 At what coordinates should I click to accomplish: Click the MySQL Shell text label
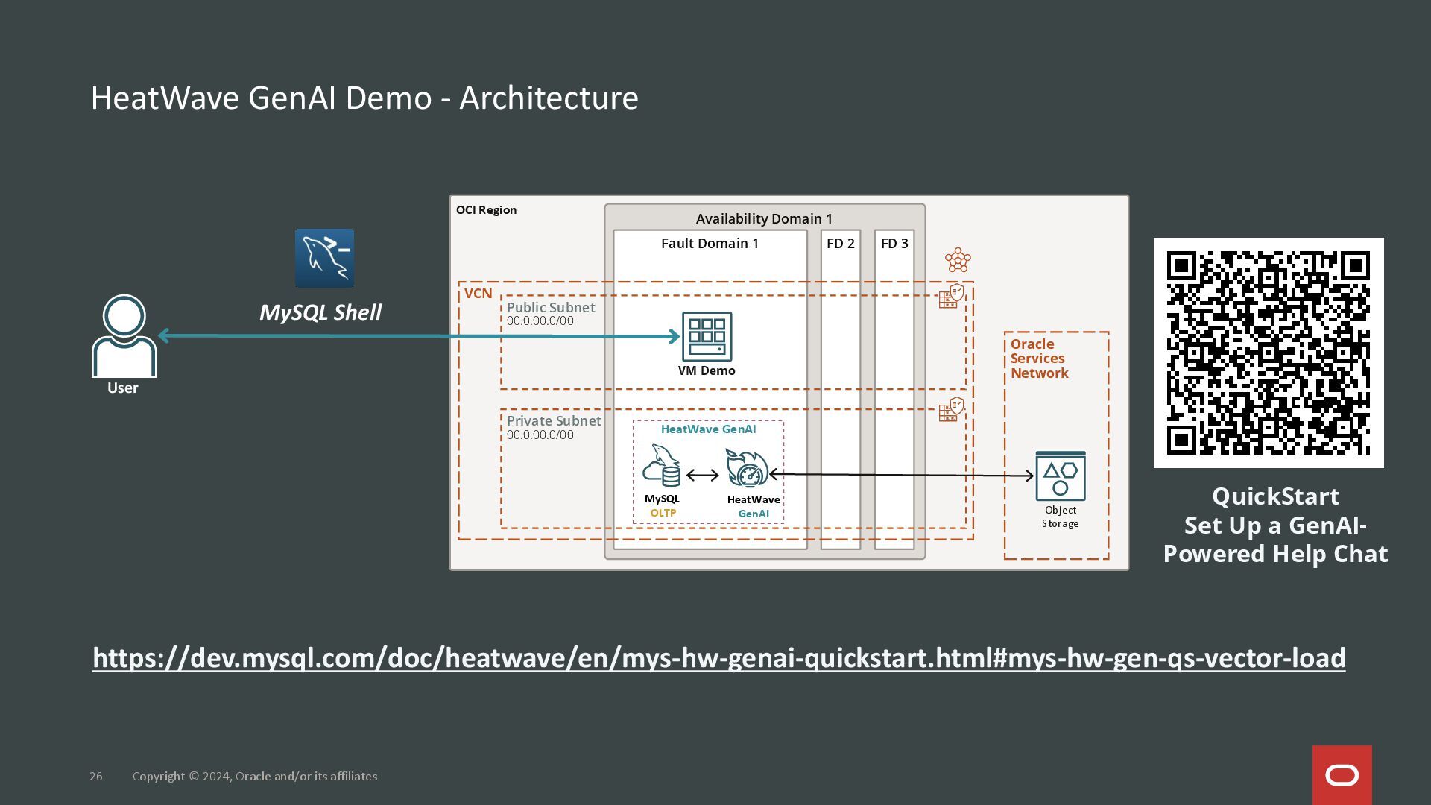[320, 312]
